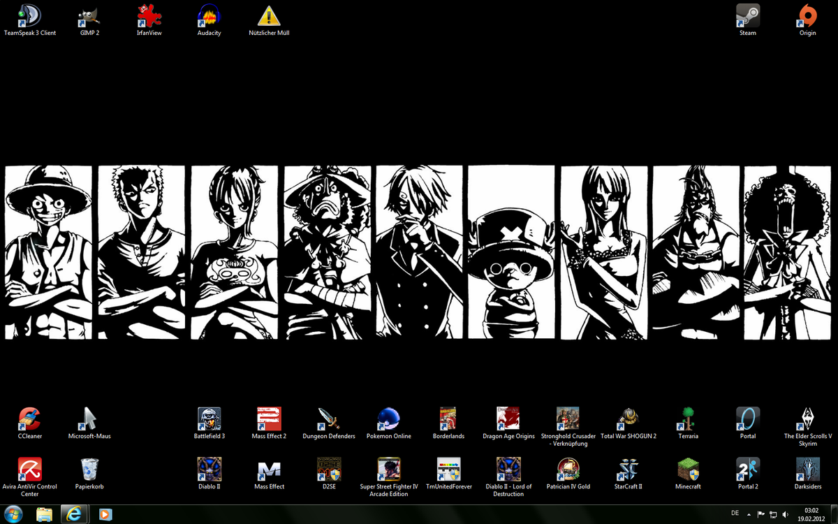This screenshot has height=524, width=838.
Task: Launch GIMP 2 from the desktop
Action: tap(89, 20)
